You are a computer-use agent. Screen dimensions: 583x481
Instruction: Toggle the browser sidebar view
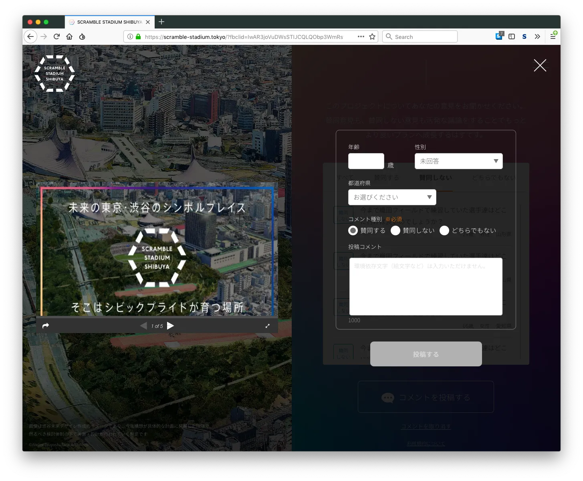[x=512, y=36]
